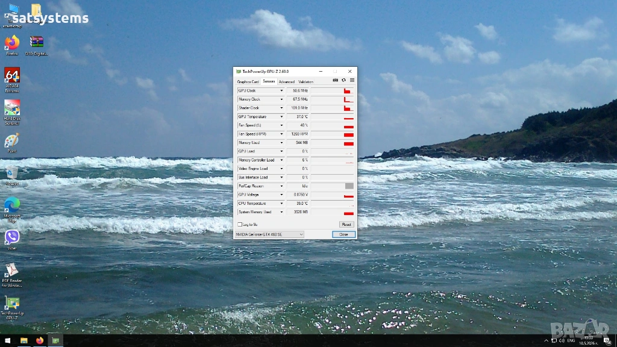The image size is (617, 347).
Task: Take a GPU-Z screenshot with camera icon
Action: coord(335,80)
